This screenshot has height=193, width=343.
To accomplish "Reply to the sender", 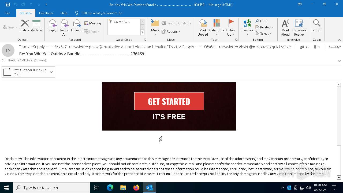I will pos(53,26).
